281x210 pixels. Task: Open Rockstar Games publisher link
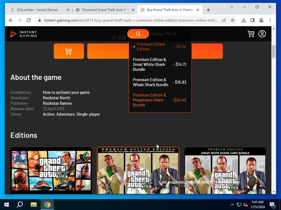[57, 103]
